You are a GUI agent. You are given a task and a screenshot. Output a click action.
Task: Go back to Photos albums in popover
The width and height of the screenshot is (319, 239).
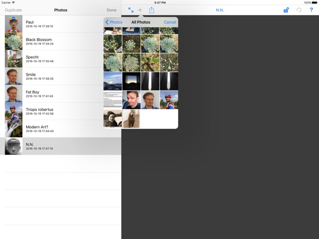coord(114,22)
